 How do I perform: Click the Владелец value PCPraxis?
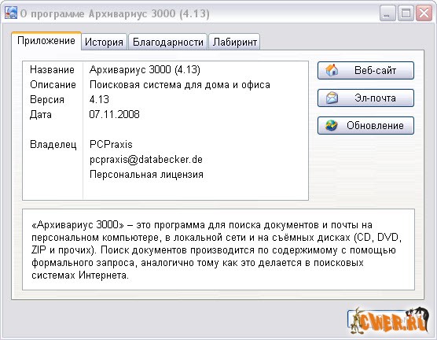[x=111, y=144]
